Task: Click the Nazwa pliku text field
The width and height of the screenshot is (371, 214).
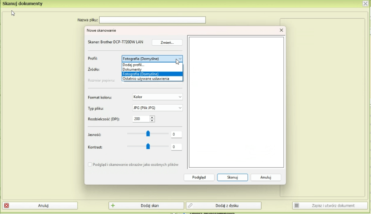Action: click(x=152, y=20)
